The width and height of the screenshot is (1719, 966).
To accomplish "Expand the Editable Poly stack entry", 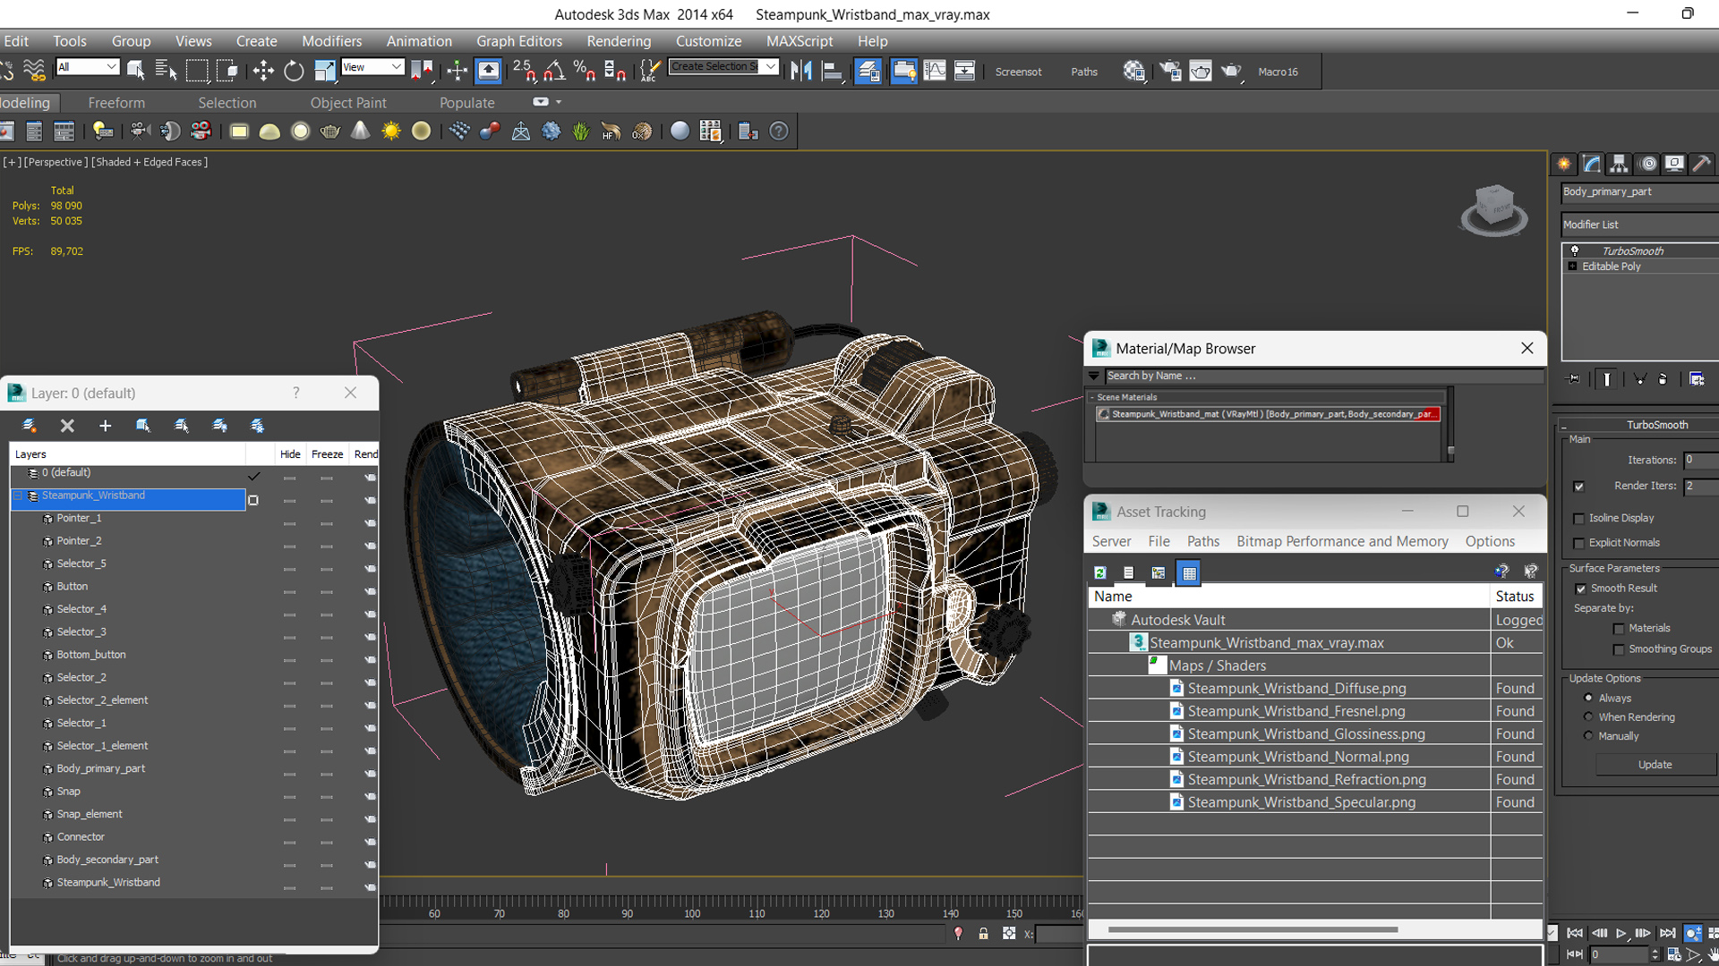I will (x=1572, y=267).
